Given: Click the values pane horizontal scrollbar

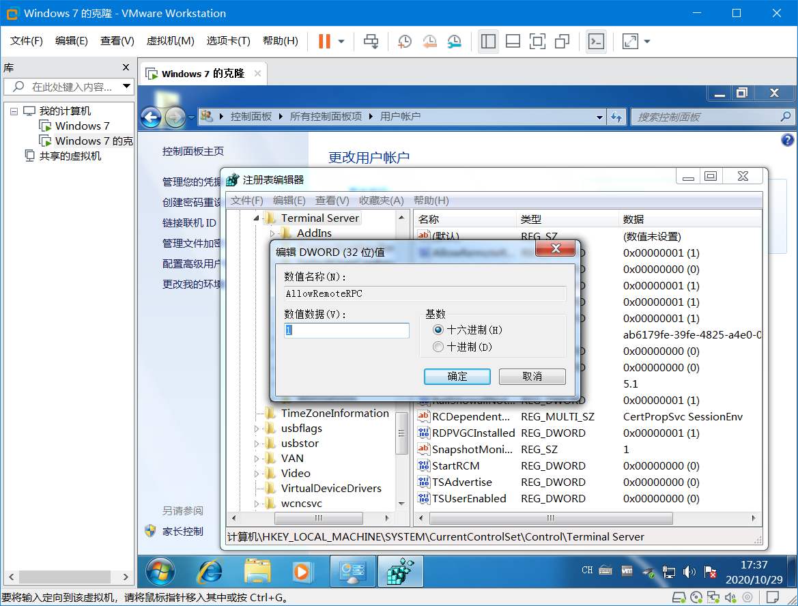Looking at the screenshot, I should coord(551,518).
